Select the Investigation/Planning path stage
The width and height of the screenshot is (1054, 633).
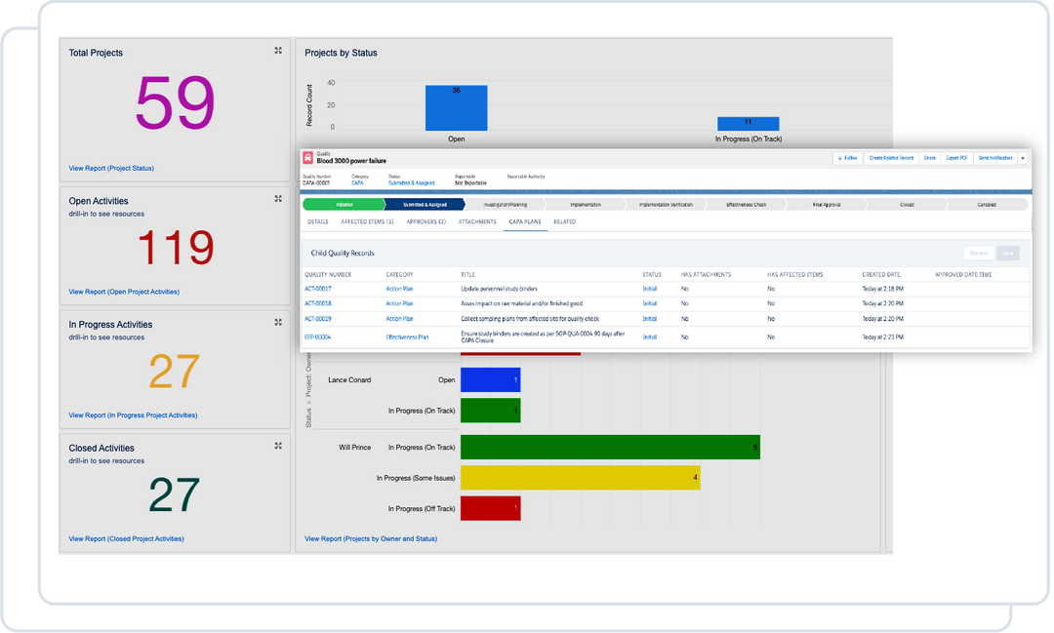pyautogui.click(x=507, y=205)
